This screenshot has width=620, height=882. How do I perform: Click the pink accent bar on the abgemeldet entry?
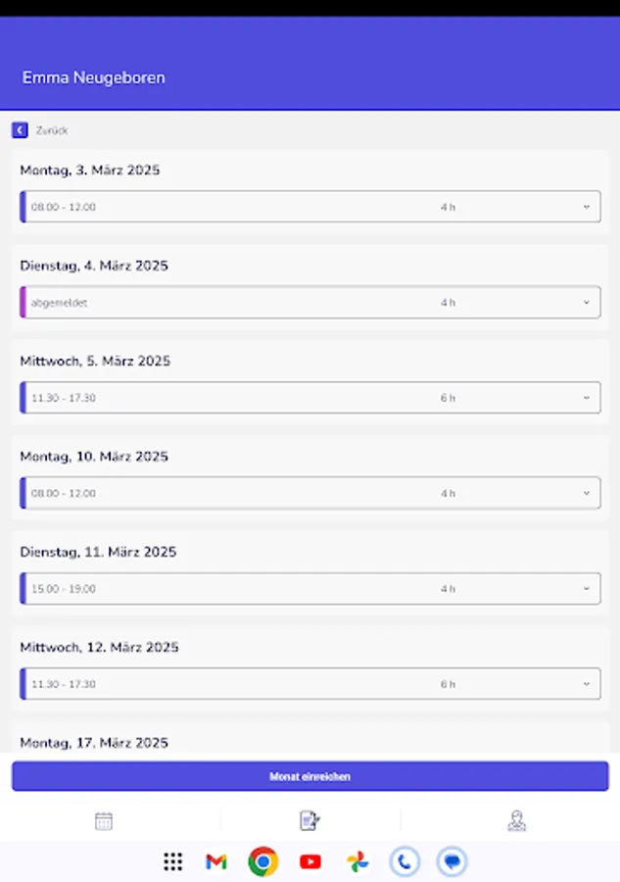[x=24, y=302]
